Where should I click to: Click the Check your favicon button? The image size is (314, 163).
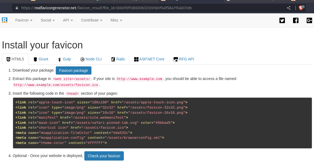[x=104, y=156]
